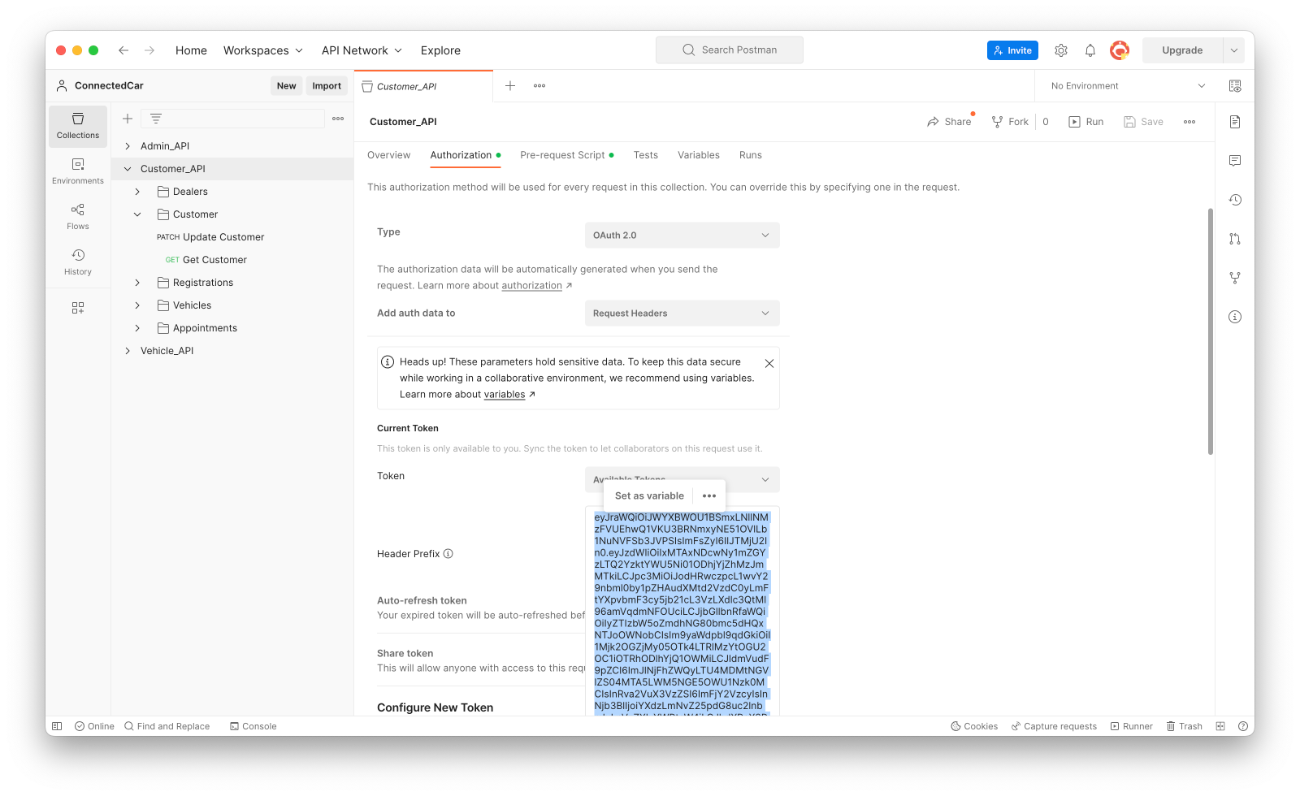Image resolution: width=1300 pixels, height=796 pixels.
Task: Open the Console in status bar
Action: [x=253, y=726]
